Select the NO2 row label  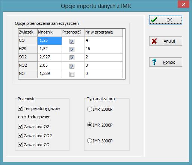point(28,66)
